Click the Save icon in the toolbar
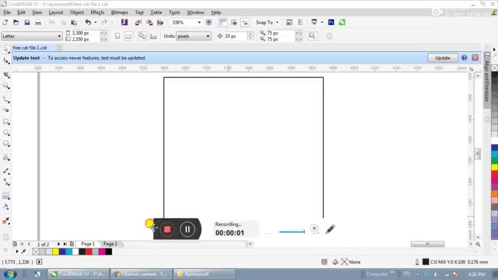This screenshot has height=280, width=498. 27,22
